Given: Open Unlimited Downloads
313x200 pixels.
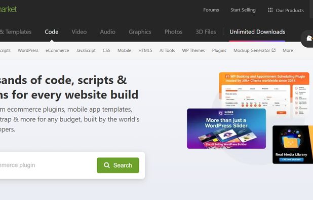Looking at the screenshot, I should coord(257,32).
